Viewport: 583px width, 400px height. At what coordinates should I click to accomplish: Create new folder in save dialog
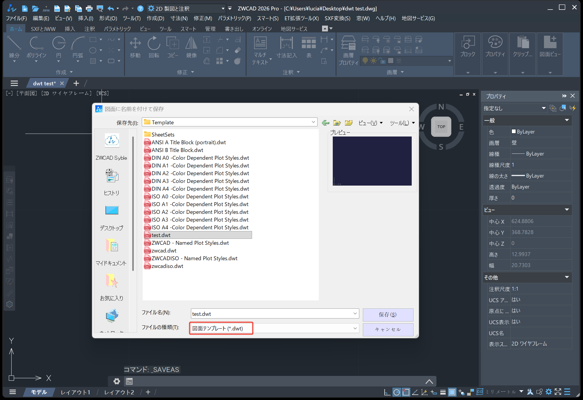pyautogui.click(x=349, y=123)
